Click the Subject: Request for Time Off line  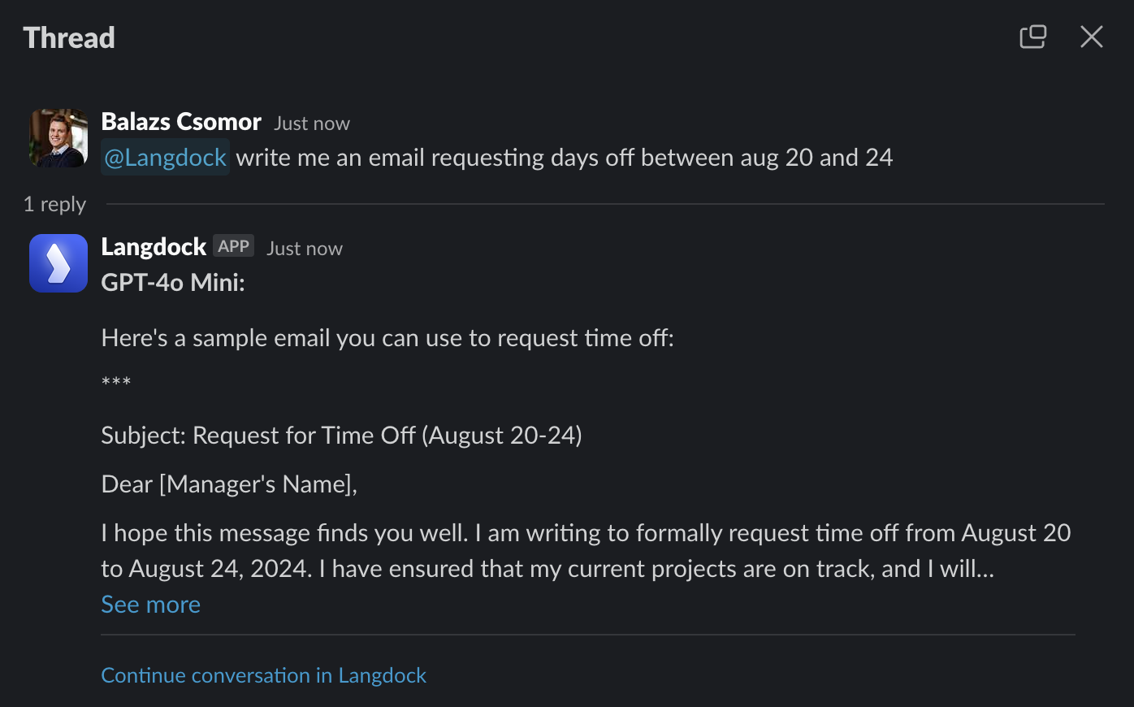tap(341, 436)
